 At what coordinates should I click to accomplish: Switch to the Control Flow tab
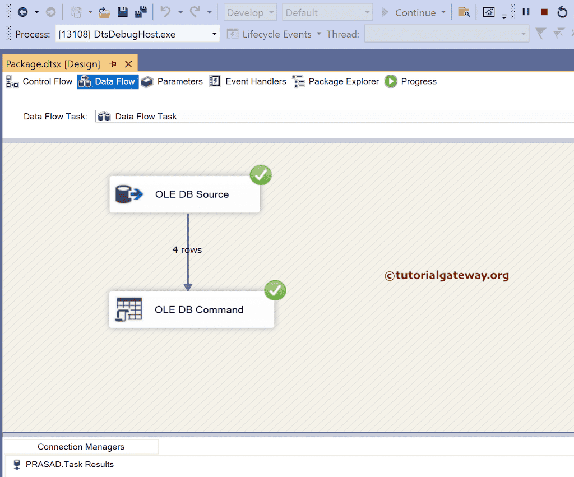point(47,81)
